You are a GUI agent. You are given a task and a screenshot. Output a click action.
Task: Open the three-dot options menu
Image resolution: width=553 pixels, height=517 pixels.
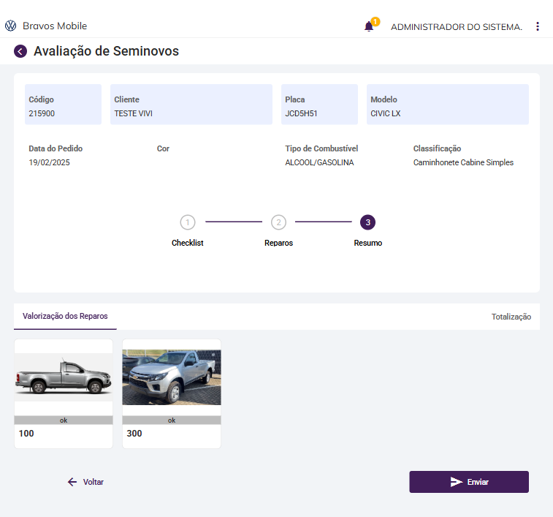[538, 26]
